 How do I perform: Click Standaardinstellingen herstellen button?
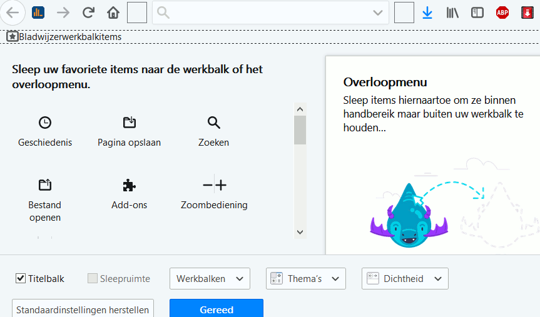[x=83, y=308]
